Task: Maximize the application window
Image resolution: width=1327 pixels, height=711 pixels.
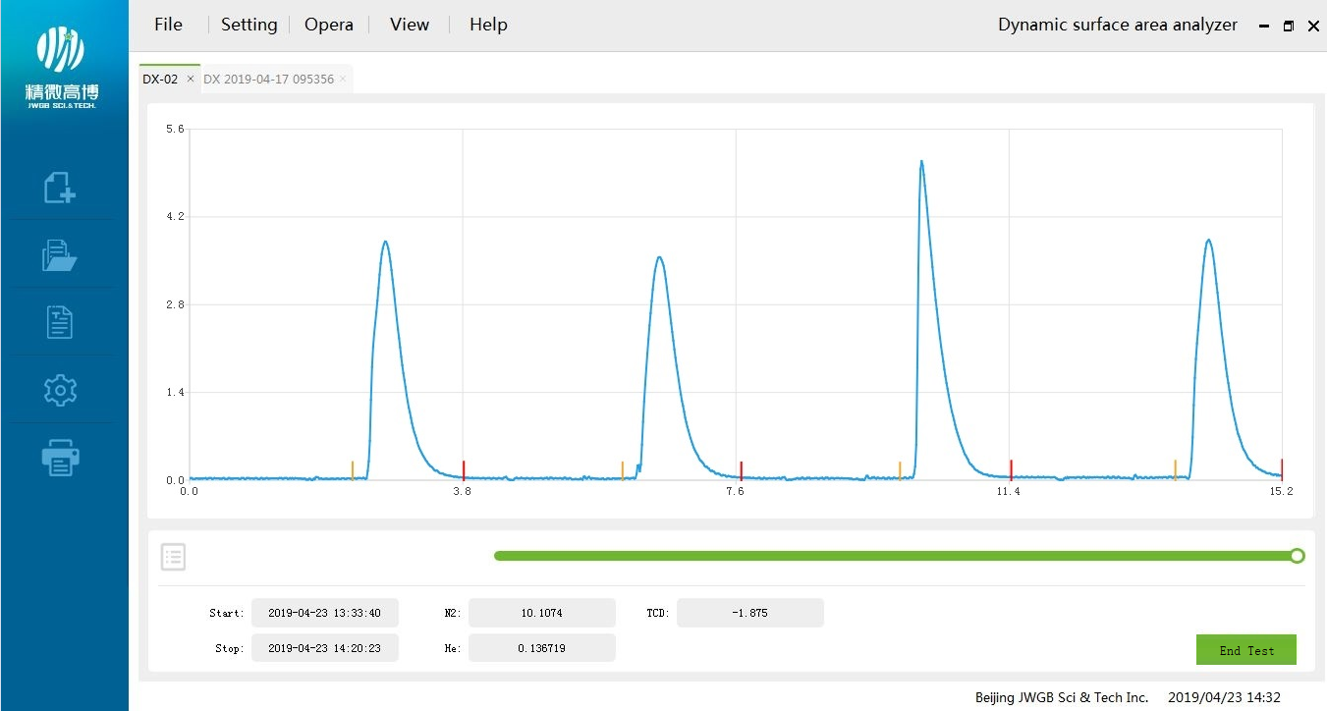Action: tap(1289, 27)
